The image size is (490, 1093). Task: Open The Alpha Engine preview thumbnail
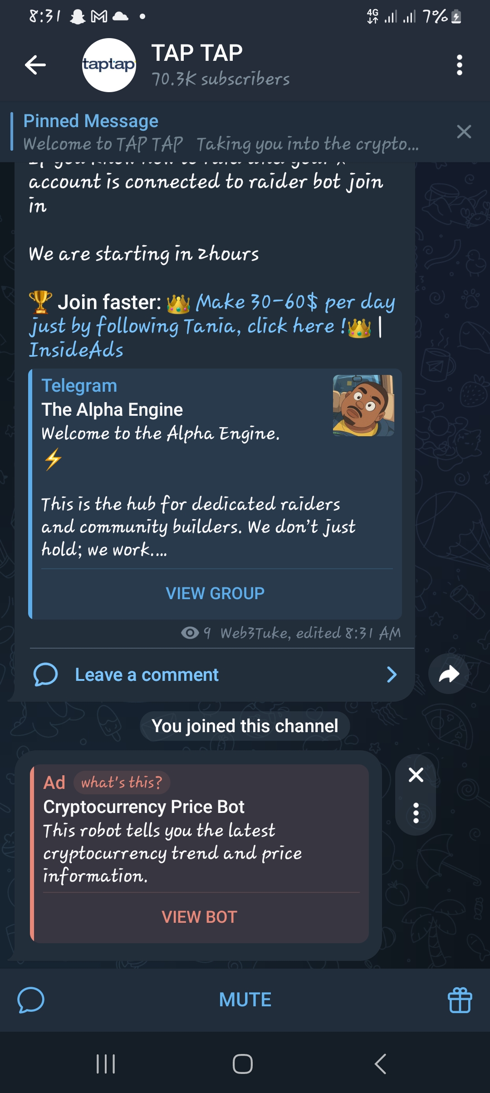coord(363,405)
